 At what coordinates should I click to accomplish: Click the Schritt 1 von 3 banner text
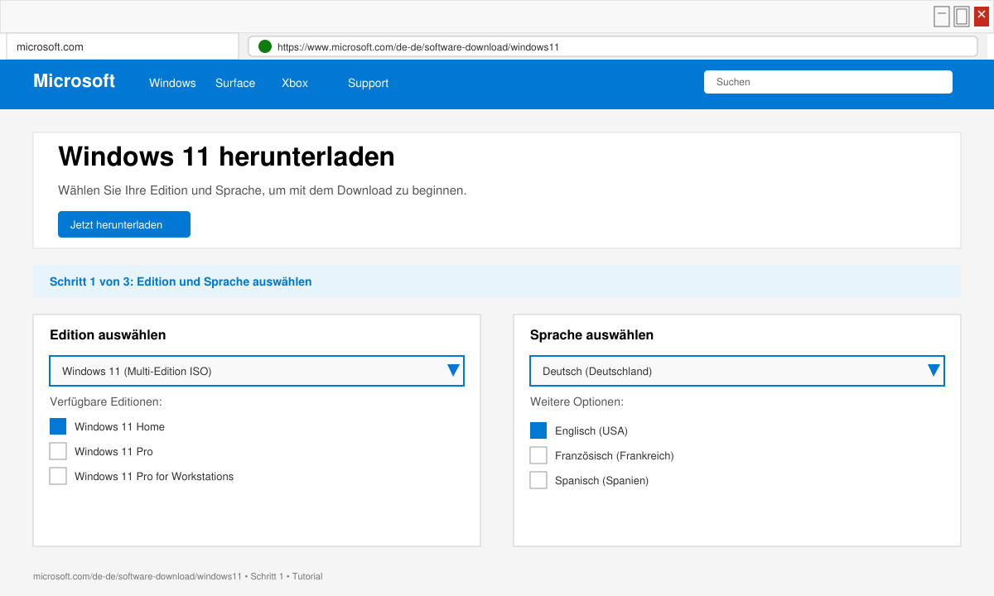pos(181,281)
